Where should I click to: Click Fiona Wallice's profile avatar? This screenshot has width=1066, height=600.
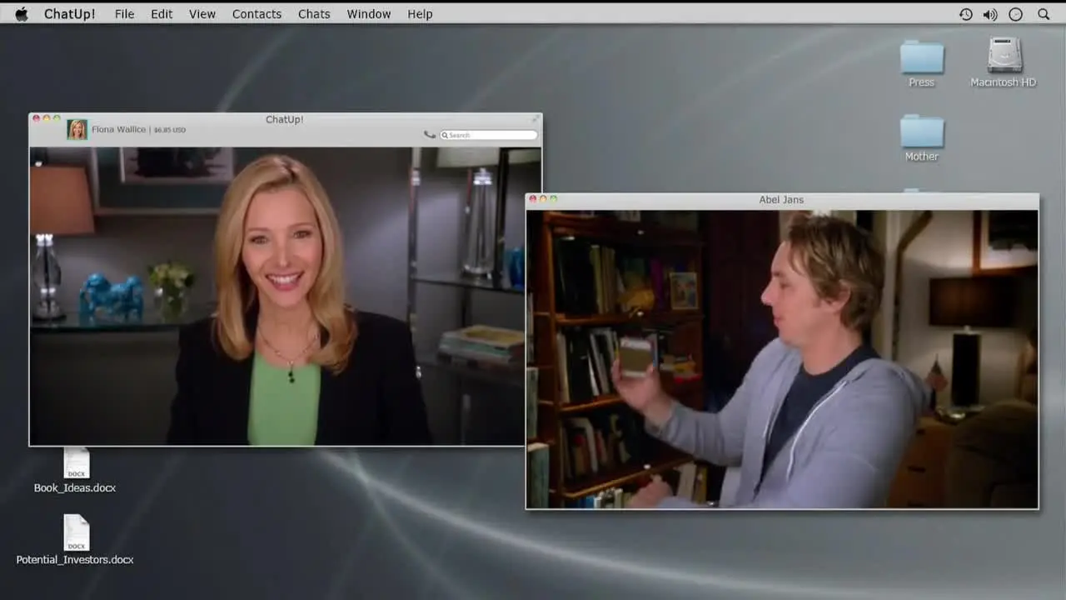tap(77, 129)
